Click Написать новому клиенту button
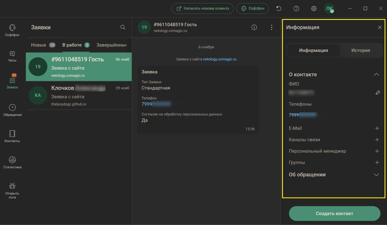Image resolution: width=387 pixels, height=225 pixels. (x=203, y=8)
